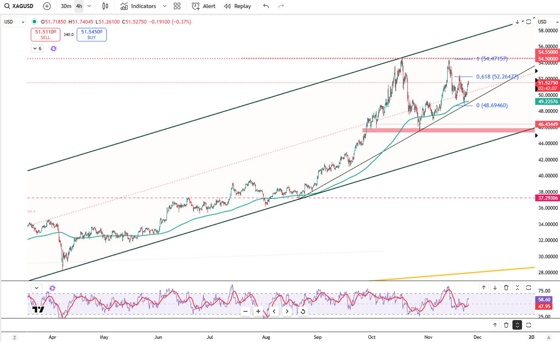Image resolution: width=560 pixels, height=342 pixels.
Task: Open symbol search for XAGUSD
Action: (19, 6)
